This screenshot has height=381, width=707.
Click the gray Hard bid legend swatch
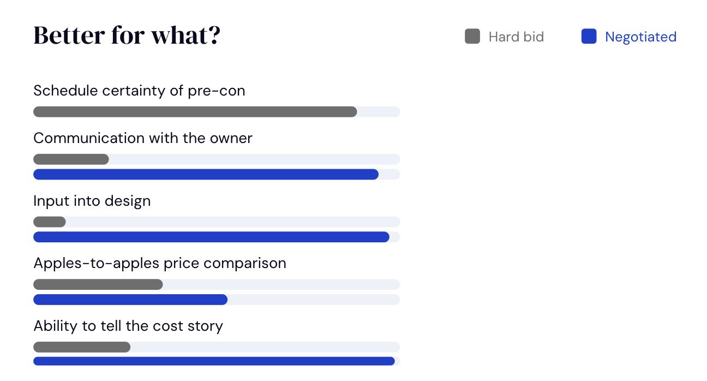point(472,37)
